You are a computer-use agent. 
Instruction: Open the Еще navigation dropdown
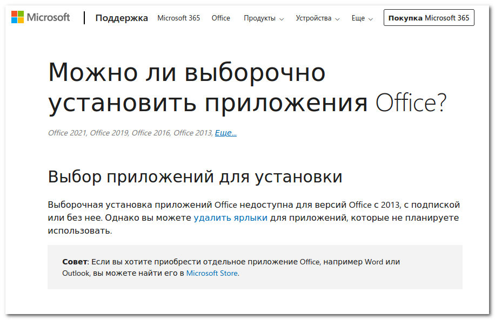362,18
